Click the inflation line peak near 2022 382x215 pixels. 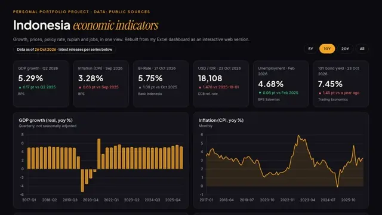point(298,136)
